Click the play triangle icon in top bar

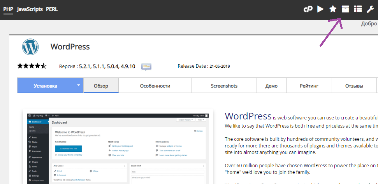320,9
